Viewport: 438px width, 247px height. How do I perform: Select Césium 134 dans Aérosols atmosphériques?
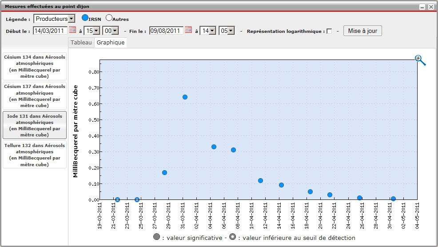click(x=35, y=67)
